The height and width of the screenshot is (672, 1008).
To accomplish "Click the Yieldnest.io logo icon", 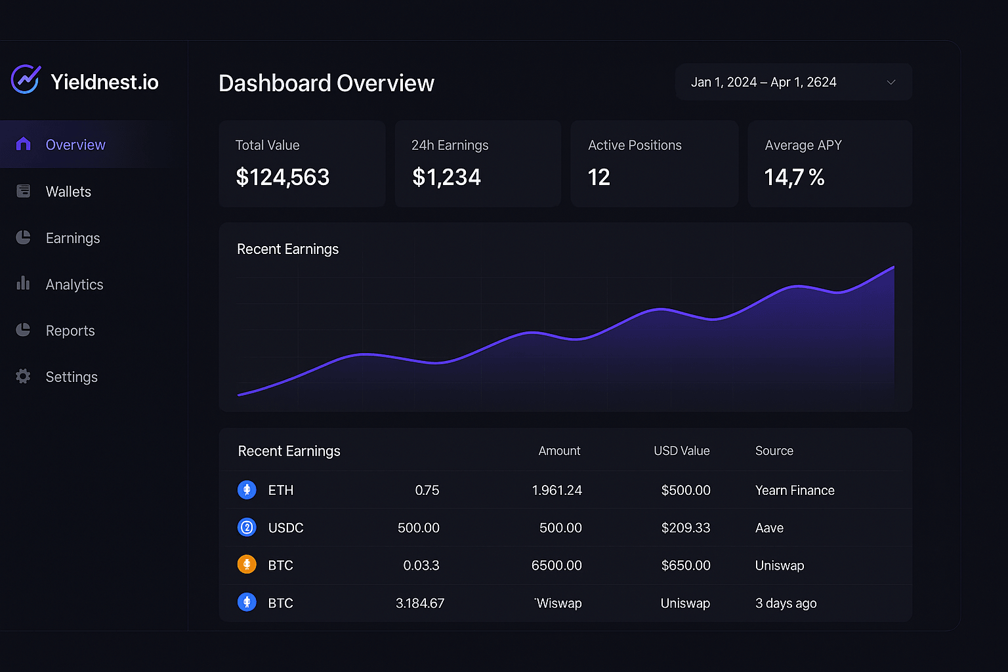I will [x=25, y=79].
